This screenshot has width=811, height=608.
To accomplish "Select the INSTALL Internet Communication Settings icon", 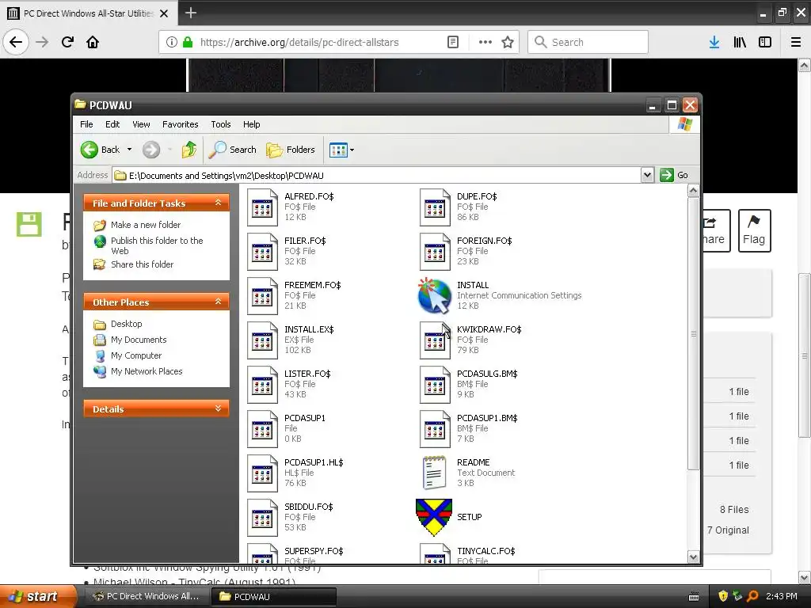I will pos(434,296).
